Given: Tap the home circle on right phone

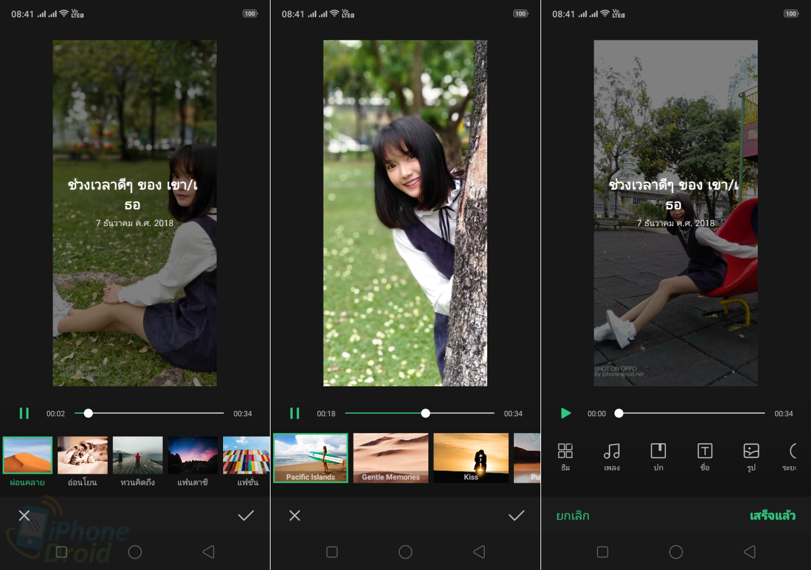Looking at the screenshot, I should click(676, 552).
